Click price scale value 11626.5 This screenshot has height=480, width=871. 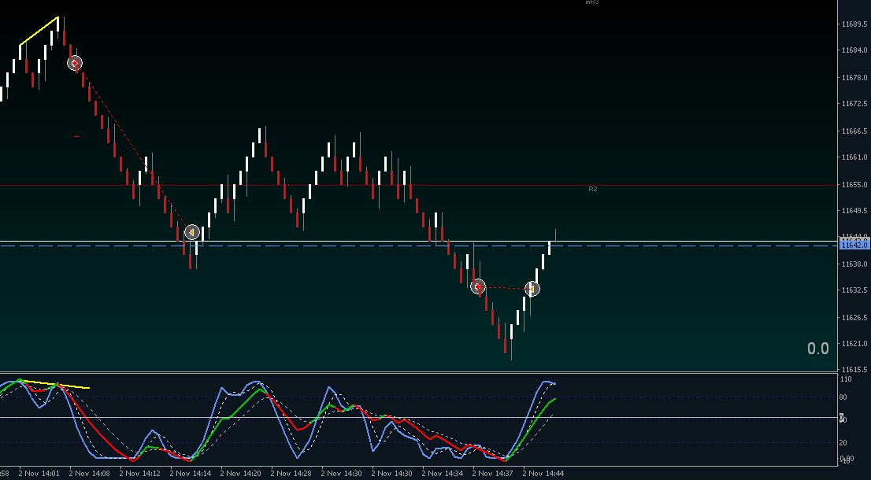click(855, 317)
